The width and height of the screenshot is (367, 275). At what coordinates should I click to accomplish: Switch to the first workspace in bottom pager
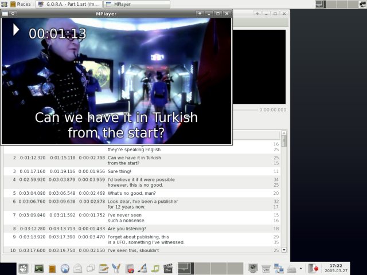tap(186, 268)
